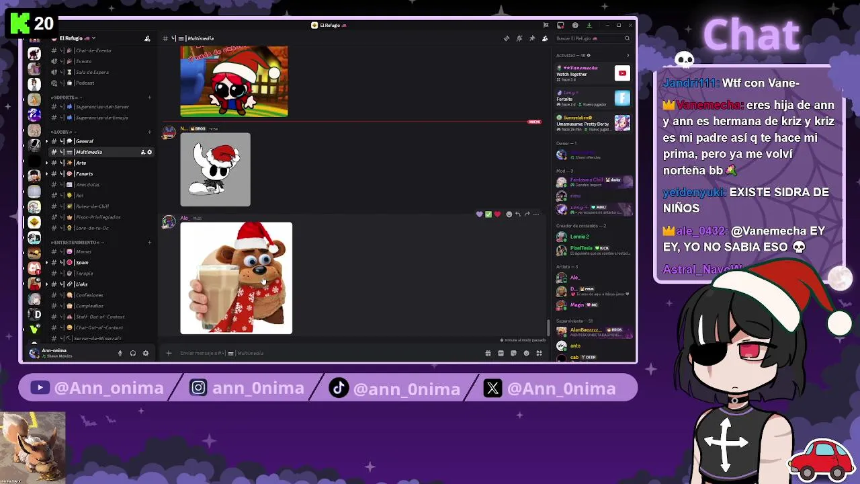Viewport: 860px width, 484px height.
Task: Open Ale_ username on the message
Action: click(x=185, y=218)
